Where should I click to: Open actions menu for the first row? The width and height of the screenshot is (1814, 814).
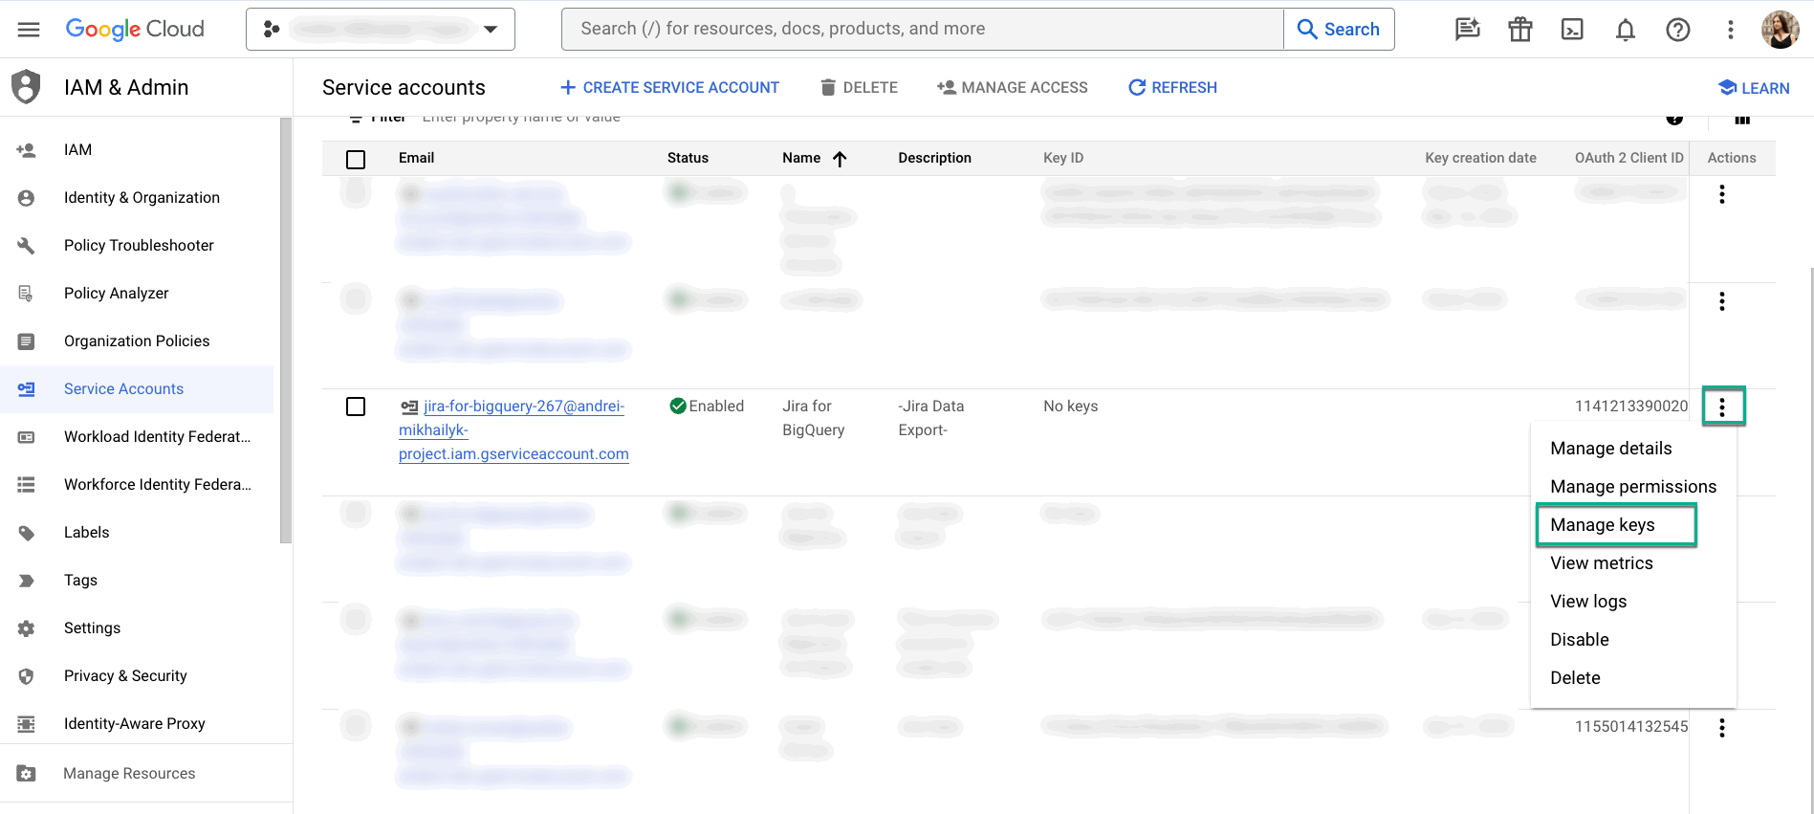[x=1722, y=194]
